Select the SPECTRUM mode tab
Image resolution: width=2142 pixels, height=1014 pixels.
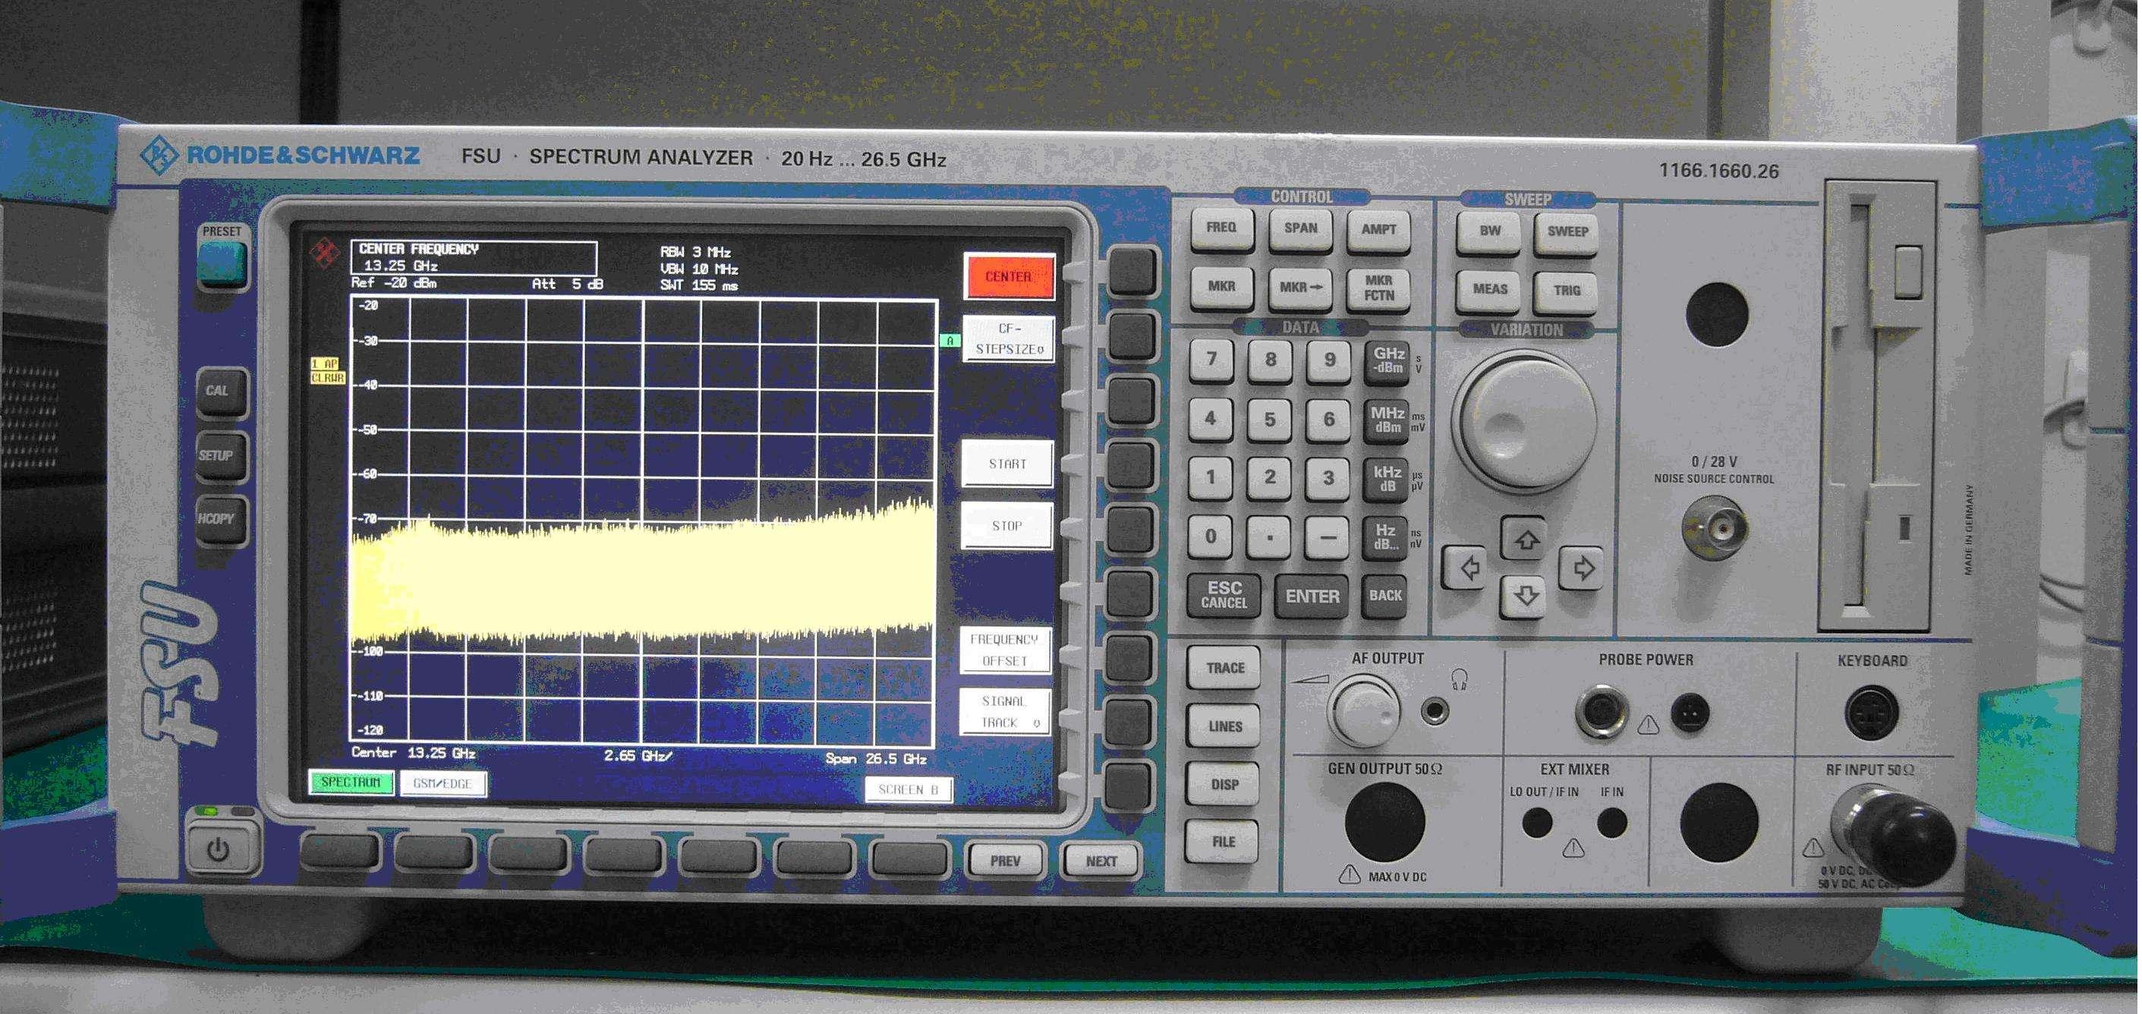pyautogui.click(x=351, y=783)
